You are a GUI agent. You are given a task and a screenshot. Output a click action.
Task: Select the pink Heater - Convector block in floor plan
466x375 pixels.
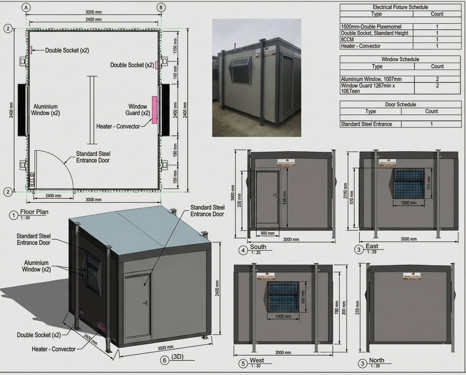pos(154,110)
